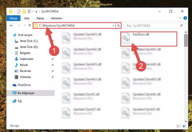Switch to details view in status bar
The width and height of the screenshot is (192, 132).
click(x=179, y=126)
